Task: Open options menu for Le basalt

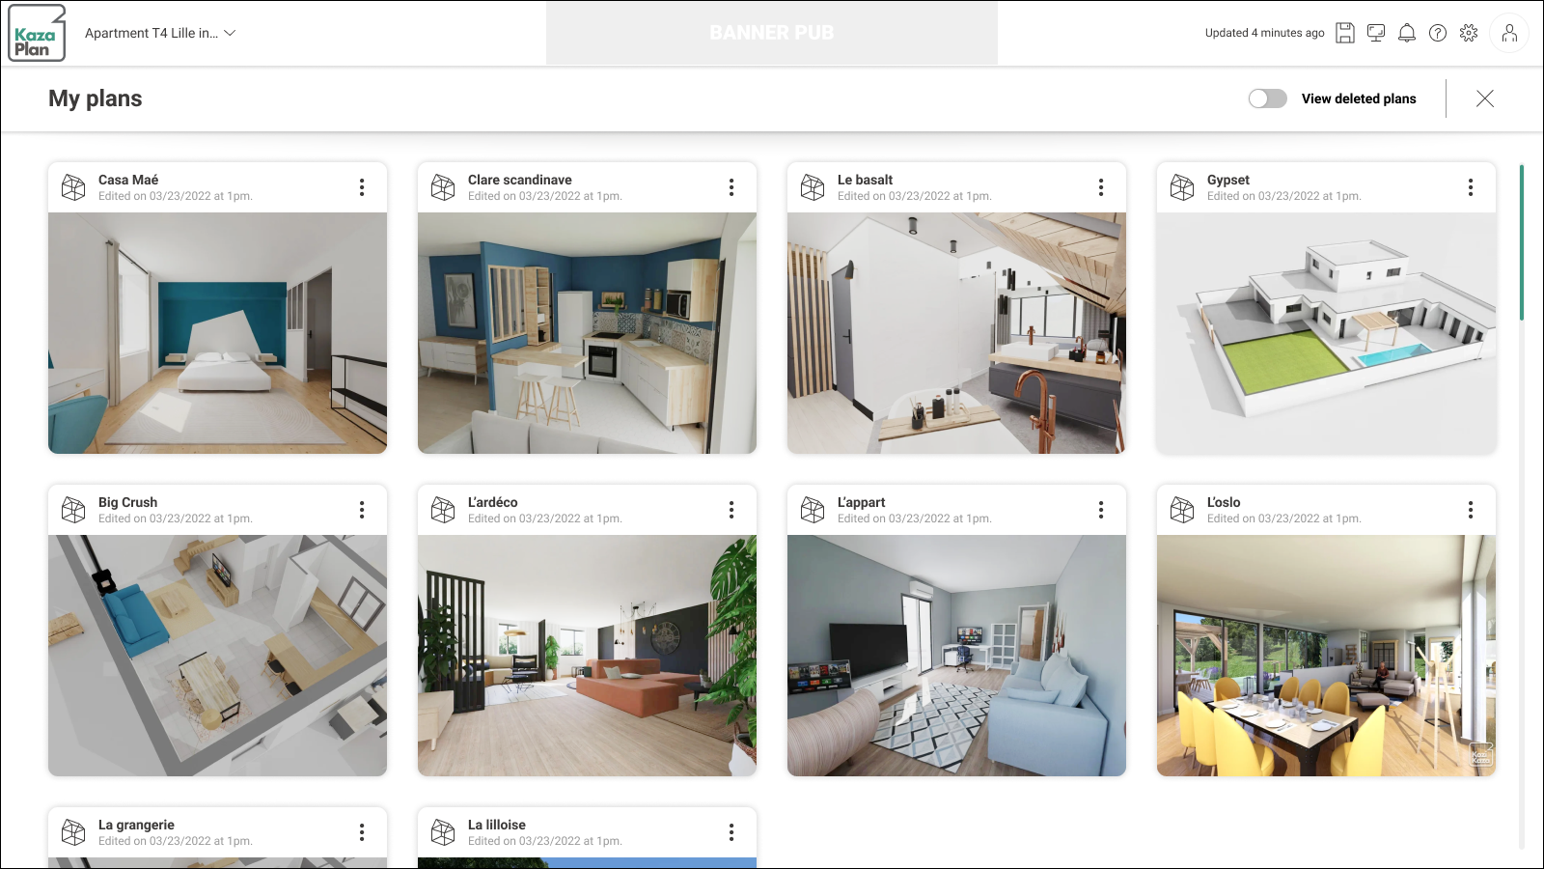Action: pos(1101,187)
